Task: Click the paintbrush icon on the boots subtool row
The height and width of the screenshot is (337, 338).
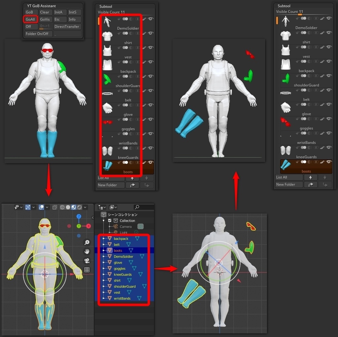Action: click(x=144, y=162)
